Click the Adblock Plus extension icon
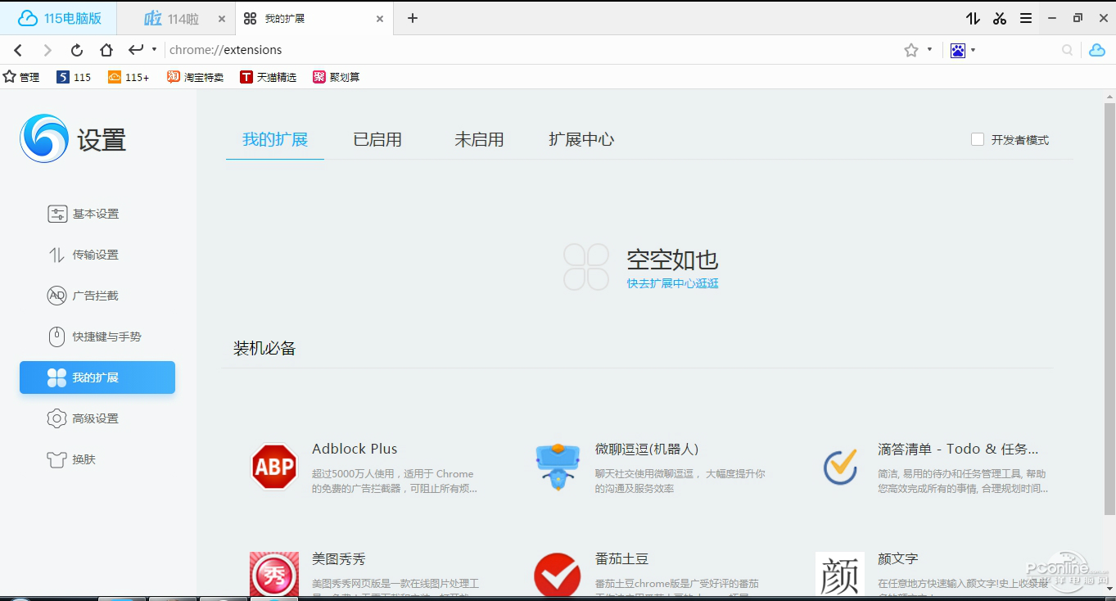 point(274,467)
